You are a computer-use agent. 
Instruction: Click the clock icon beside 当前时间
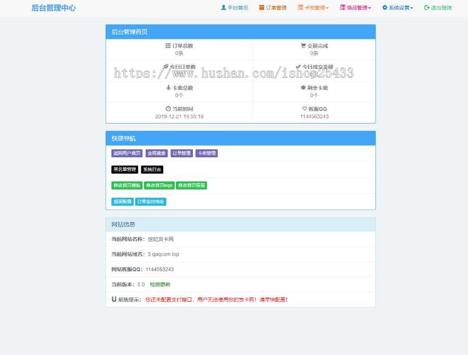pos(168,108)
